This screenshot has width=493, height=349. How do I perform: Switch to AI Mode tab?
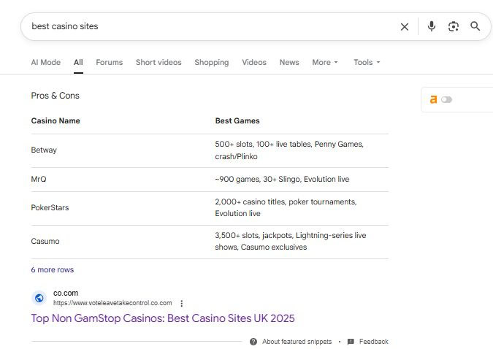(x=46, y=62)
